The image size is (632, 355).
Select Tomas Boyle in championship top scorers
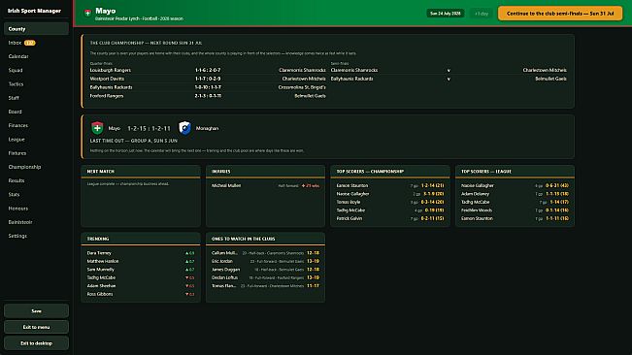pos(349,202)
